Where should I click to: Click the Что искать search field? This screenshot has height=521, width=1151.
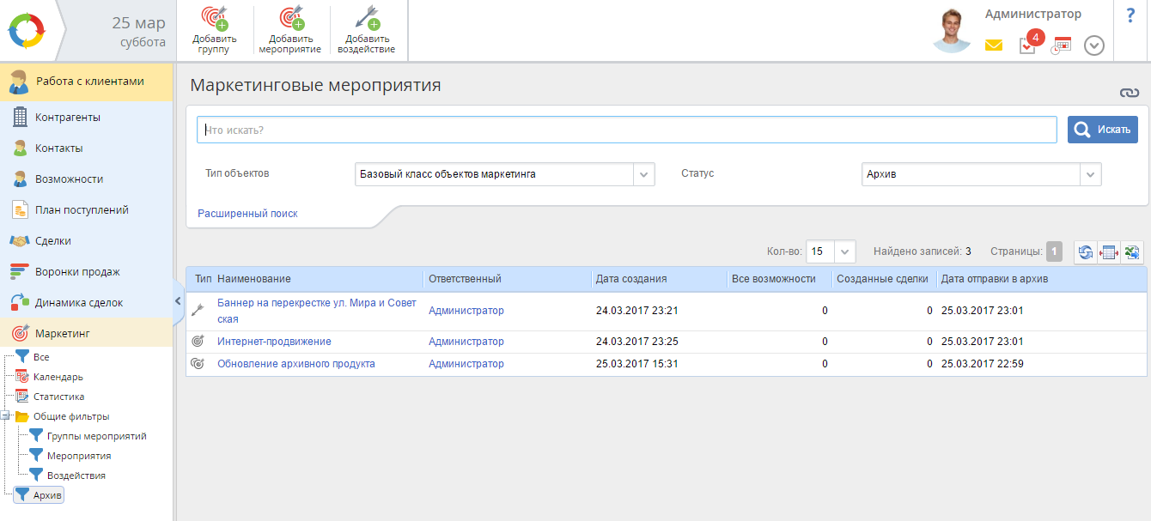(627, 130)
